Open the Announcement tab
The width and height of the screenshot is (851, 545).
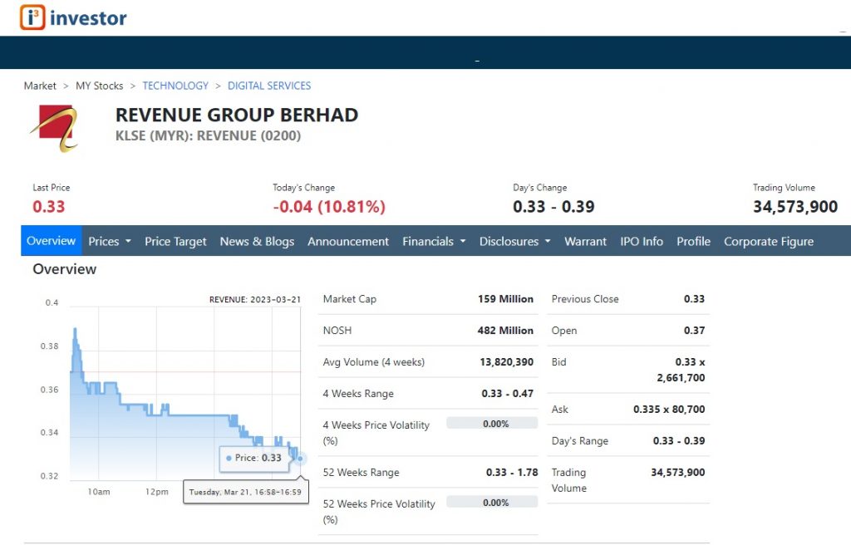coord(348,241)
